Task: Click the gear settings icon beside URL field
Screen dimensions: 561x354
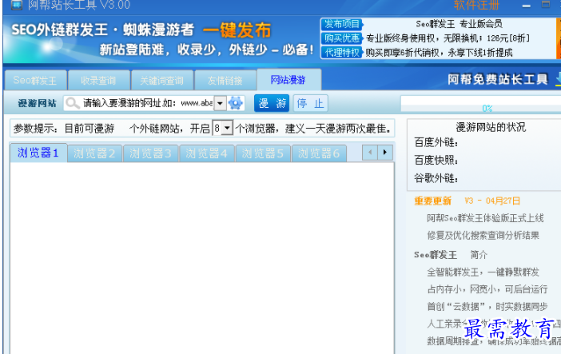Action: point(236,103)
